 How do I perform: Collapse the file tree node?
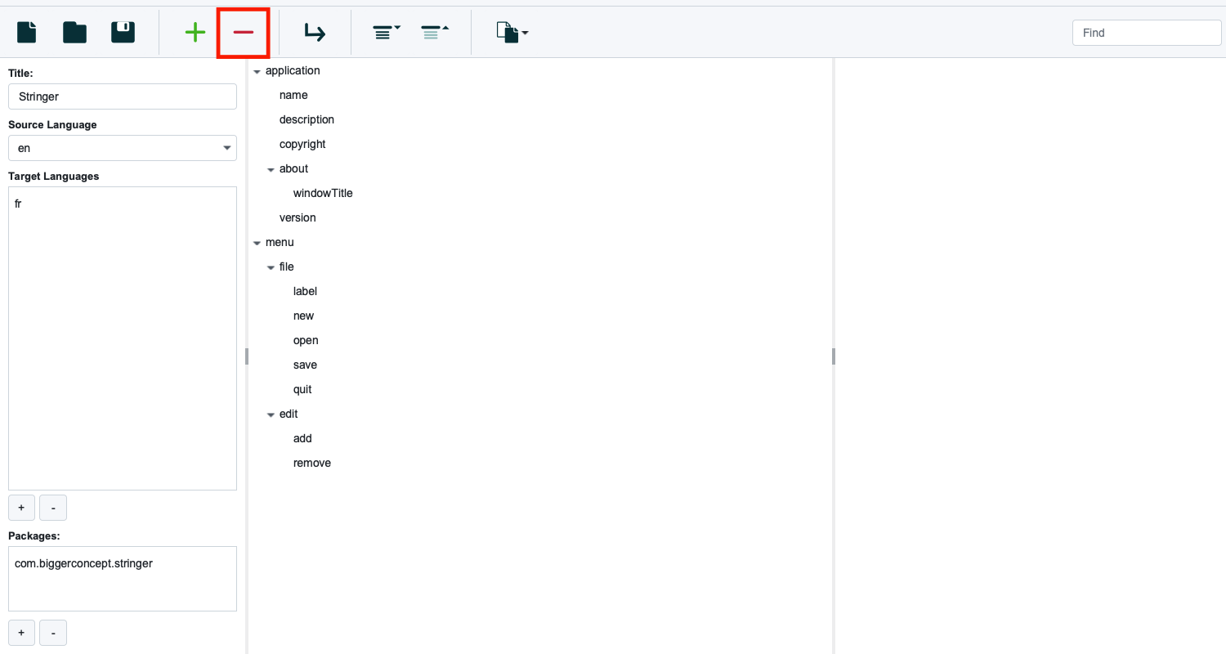click(271, 267)
